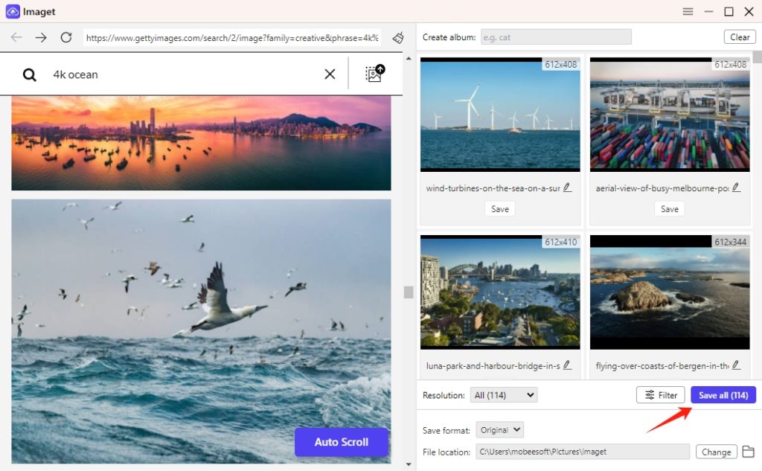Screen dimensions: 762x471
Task: Open the Save format dropdown showing Original
Action: point(499,429)
